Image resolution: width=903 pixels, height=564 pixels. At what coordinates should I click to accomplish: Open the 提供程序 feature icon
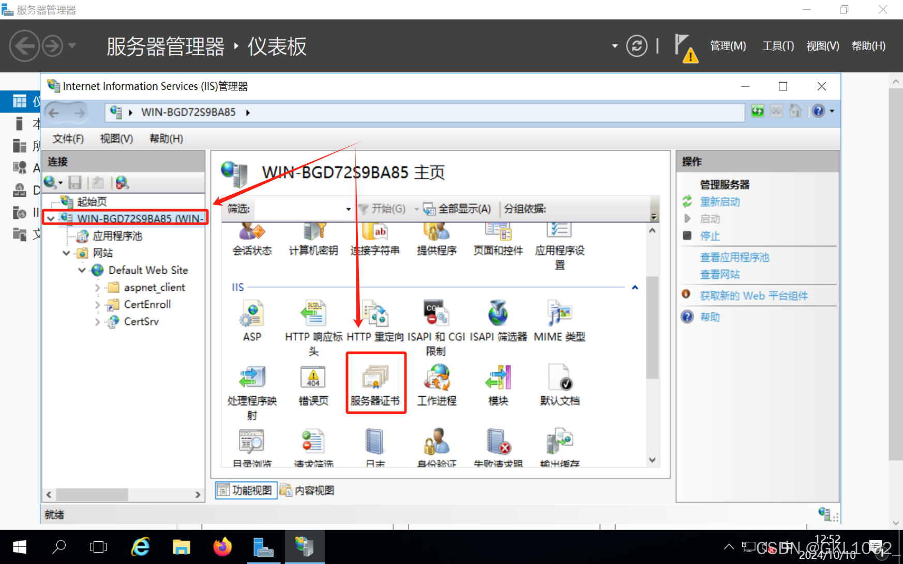[437, 240]
